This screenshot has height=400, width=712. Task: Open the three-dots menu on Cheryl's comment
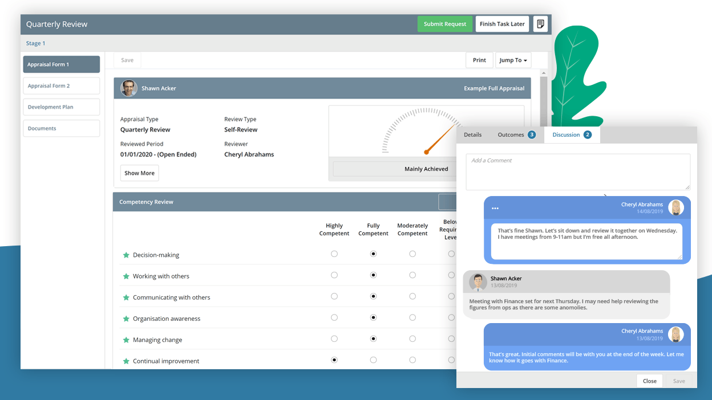click(x=495, y=208)
